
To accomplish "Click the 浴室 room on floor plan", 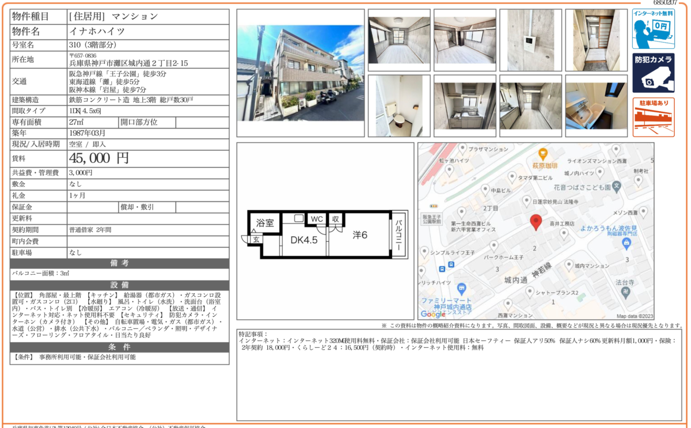I will coord(265,223).
